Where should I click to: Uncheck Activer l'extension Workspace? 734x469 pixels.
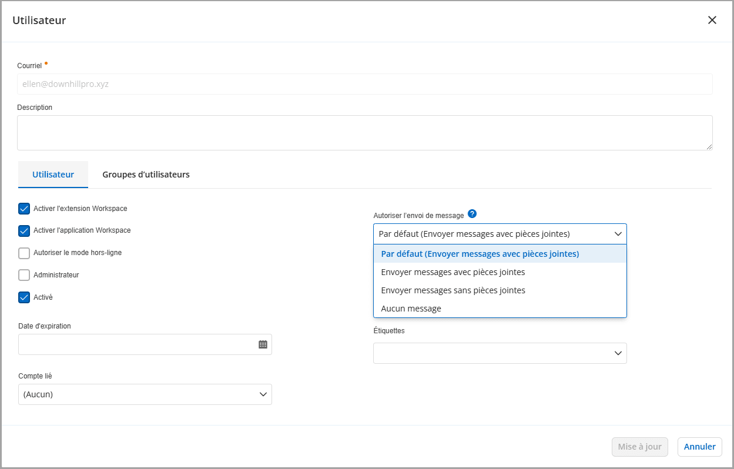pos(24,209)
